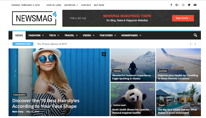Open the YouTube social icon

tap(195, 5)
